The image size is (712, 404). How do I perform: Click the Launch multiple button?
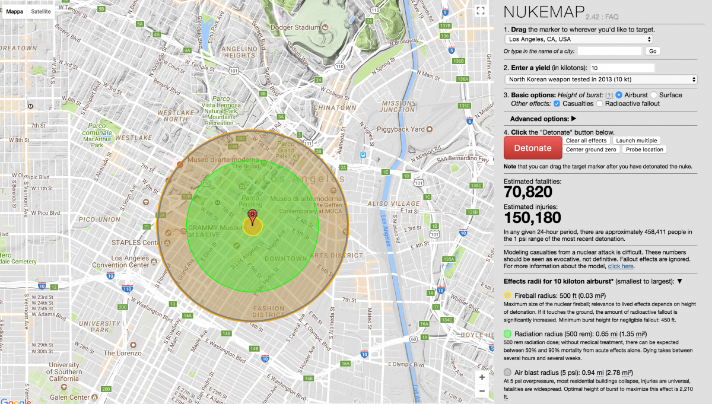(x=636, y=141)
